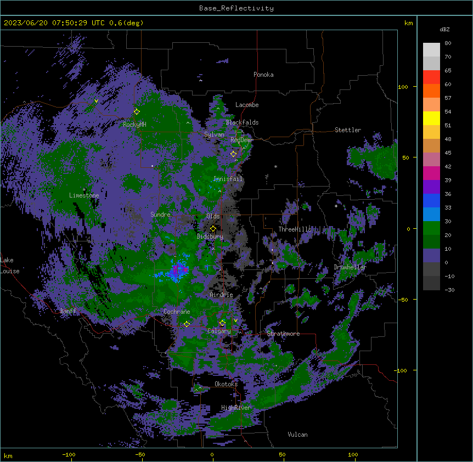The height and width of the screenshot is (462, 473).
Task: Click the -50 tick on the right axis
Action: [x=403, y=300]
